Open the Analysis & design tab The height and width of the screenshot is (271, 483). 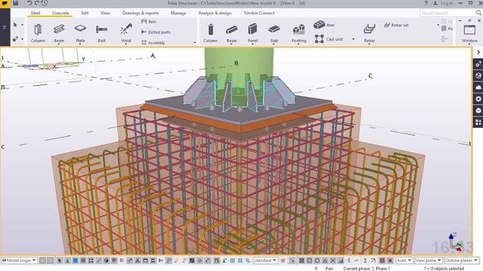click(x=215, y=13)
